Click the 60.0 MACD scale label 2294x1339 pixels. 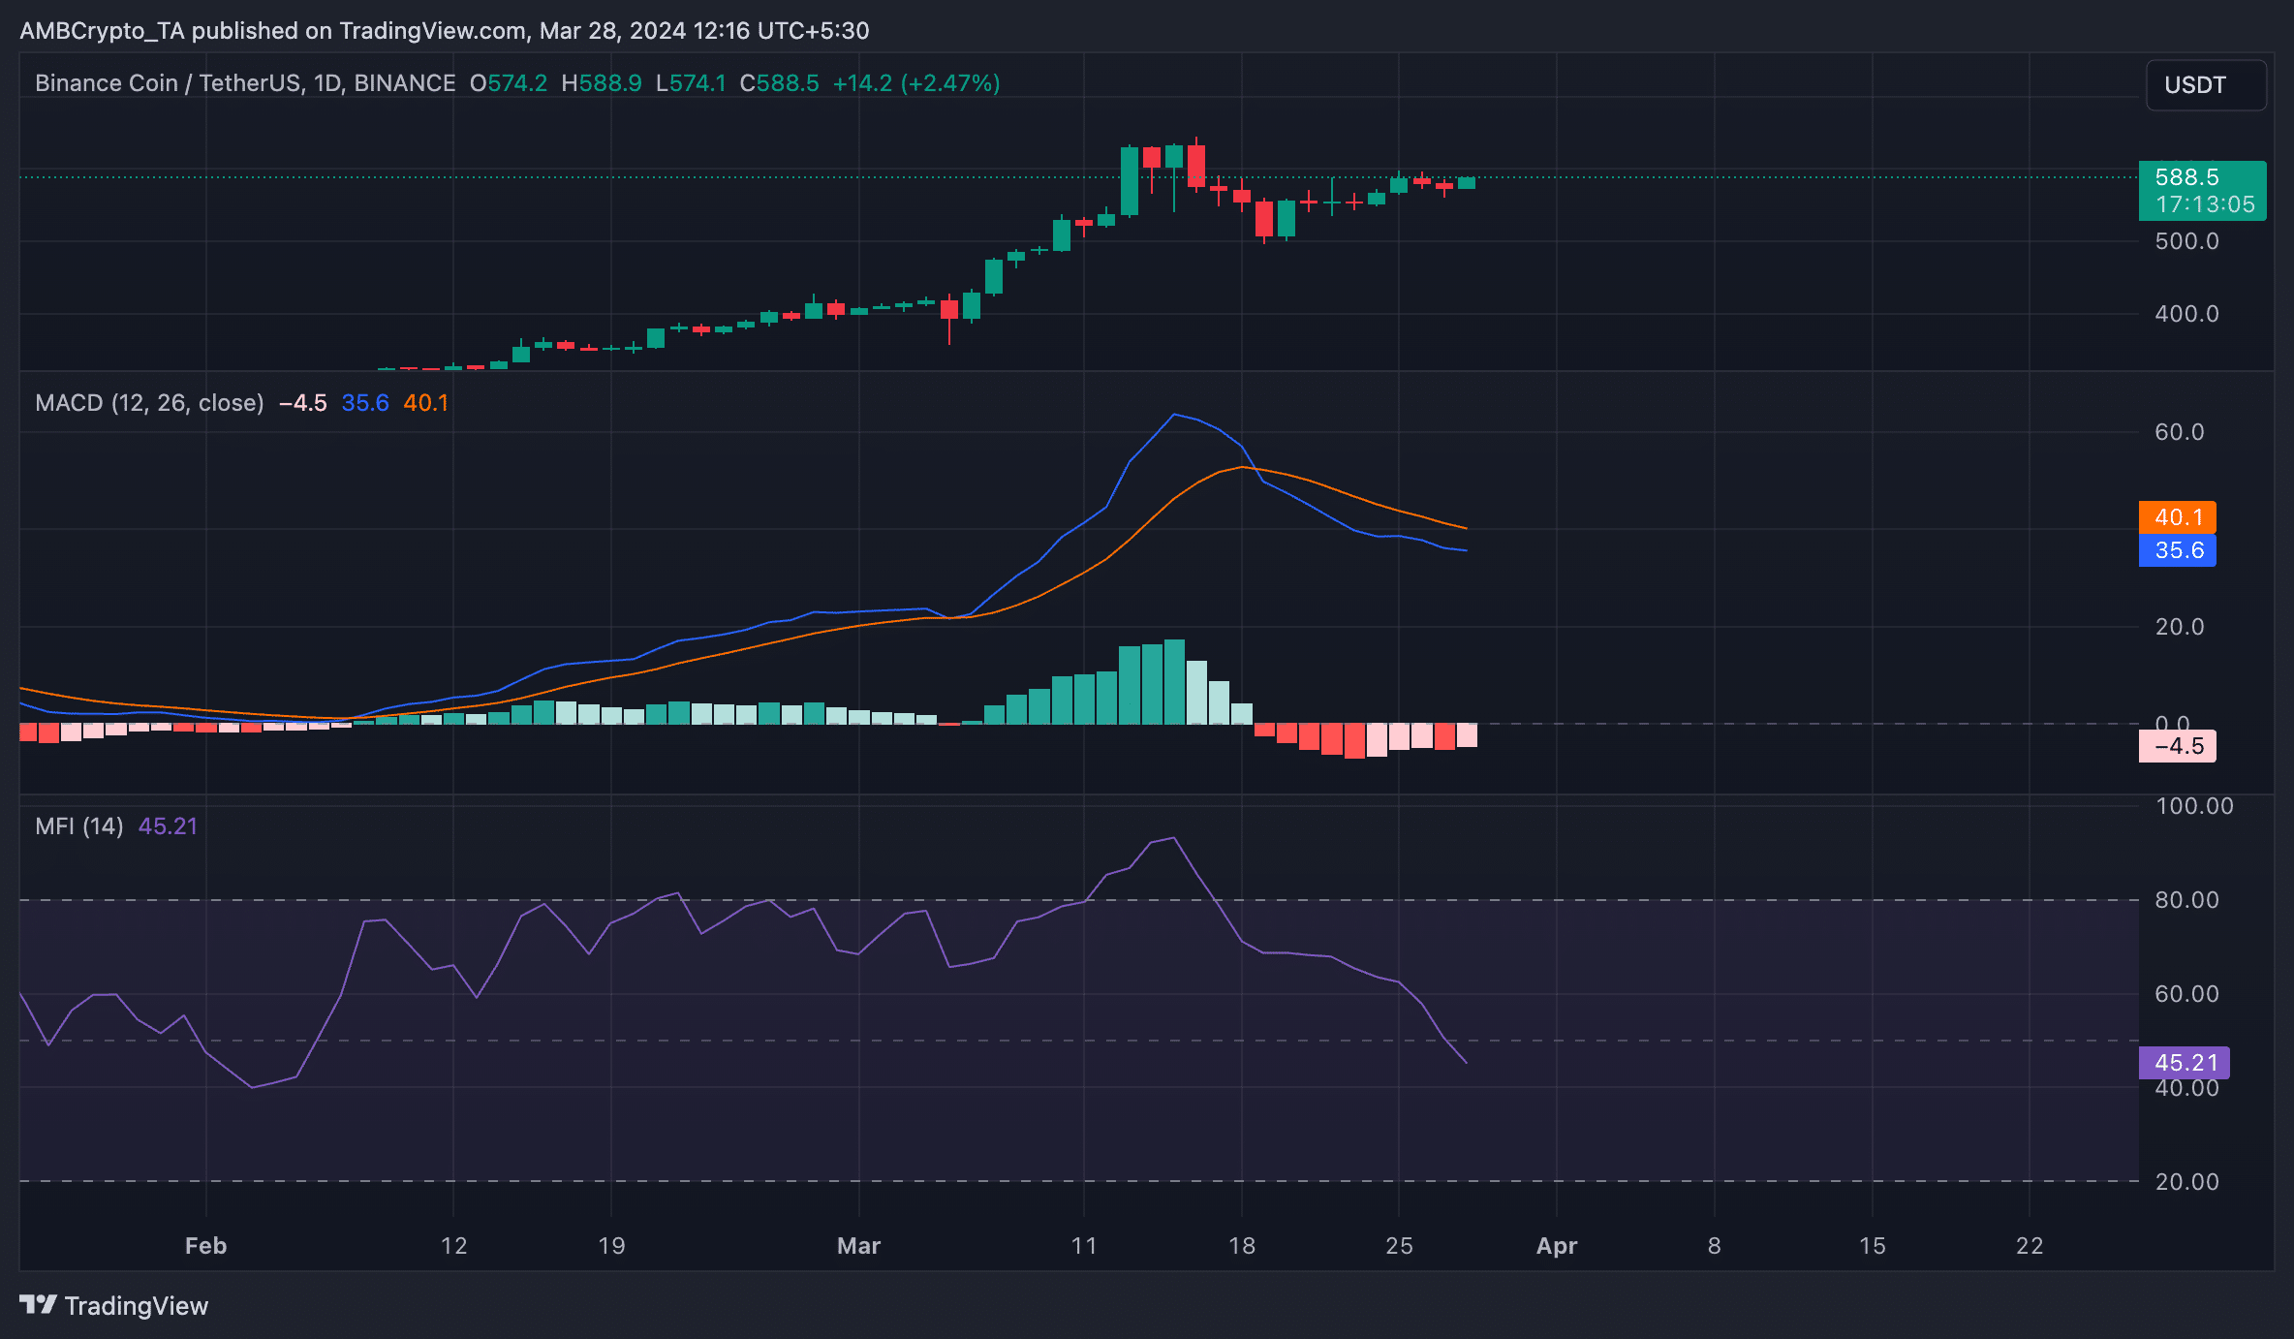point(2179,432)
